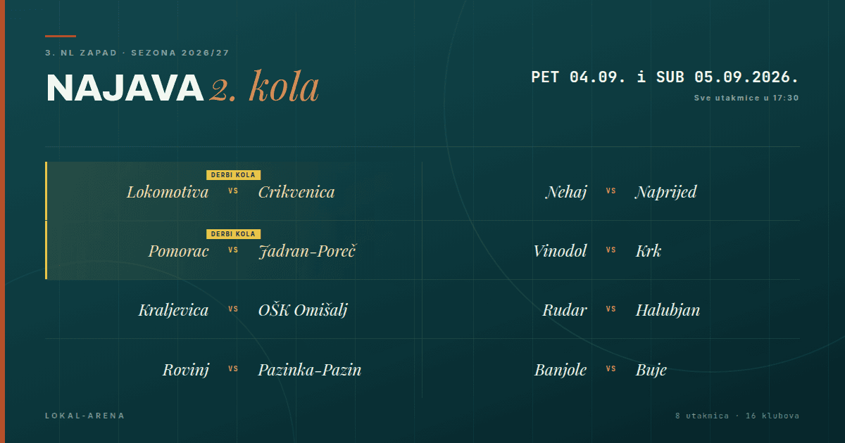Select the Naprijed team name
This screenshot has height=443, width=845.
pyautogui.click(x=666, y=192)
